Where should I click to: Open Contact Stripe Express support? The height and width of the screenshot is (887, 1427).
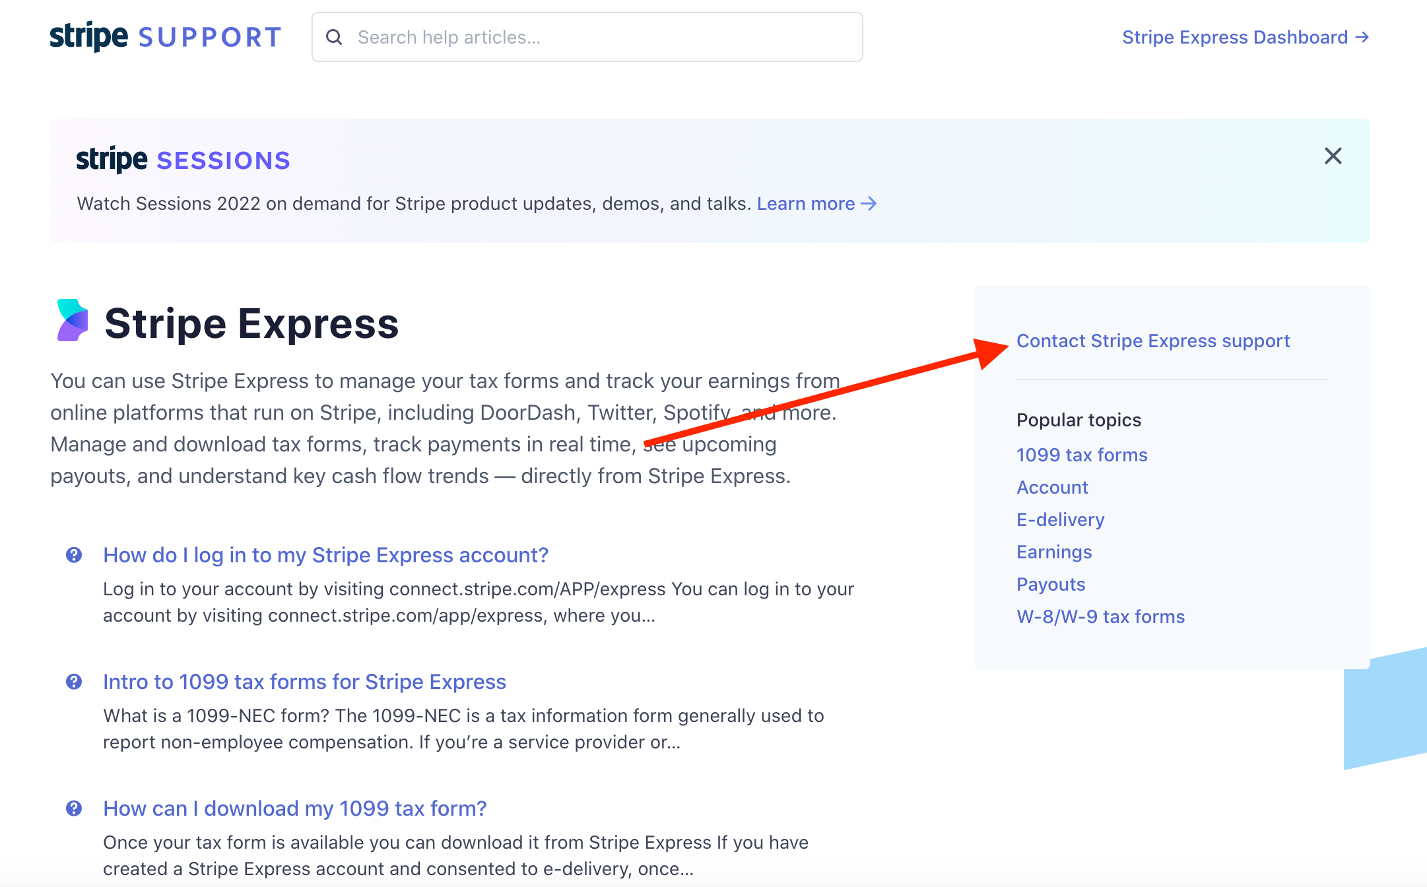[1152, 341]
